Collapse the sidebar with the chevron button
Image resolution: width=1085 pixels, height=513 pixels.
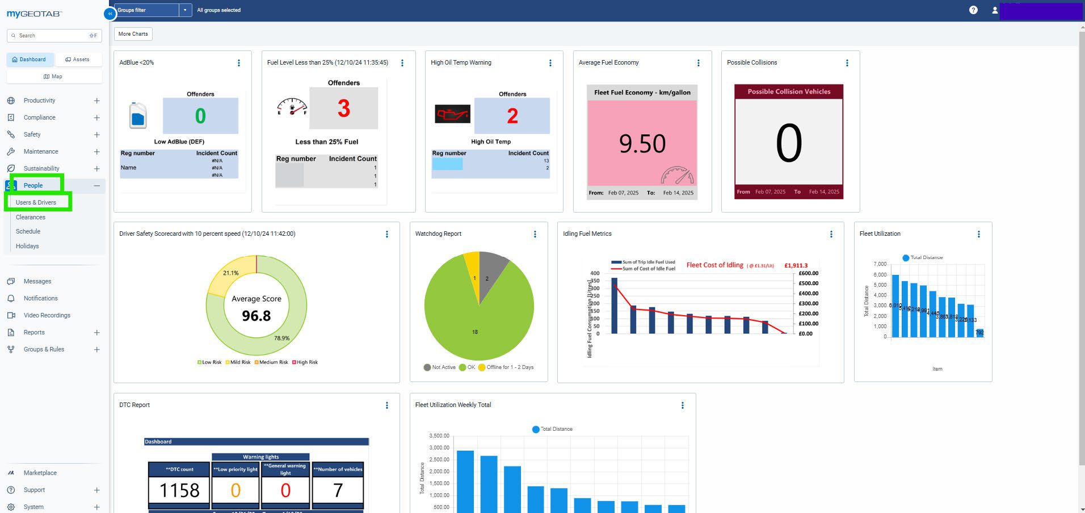coord(110,13)
